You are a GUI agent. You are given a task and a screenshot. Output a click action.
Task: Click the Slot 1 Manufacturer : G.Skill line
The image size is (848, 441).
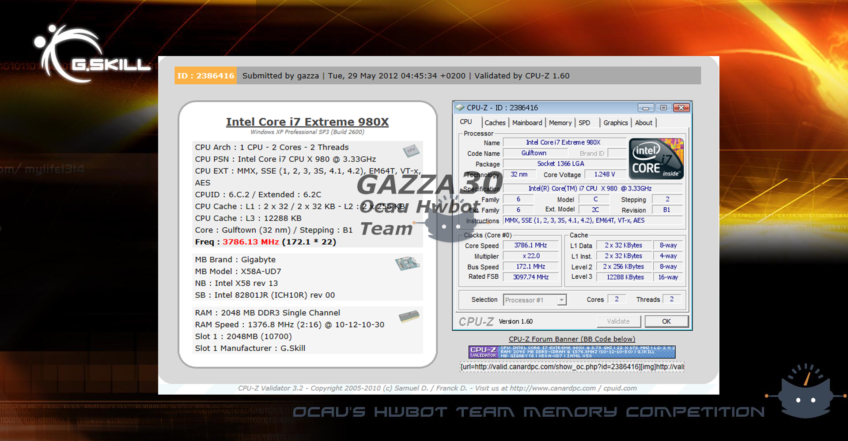(250, 348)
